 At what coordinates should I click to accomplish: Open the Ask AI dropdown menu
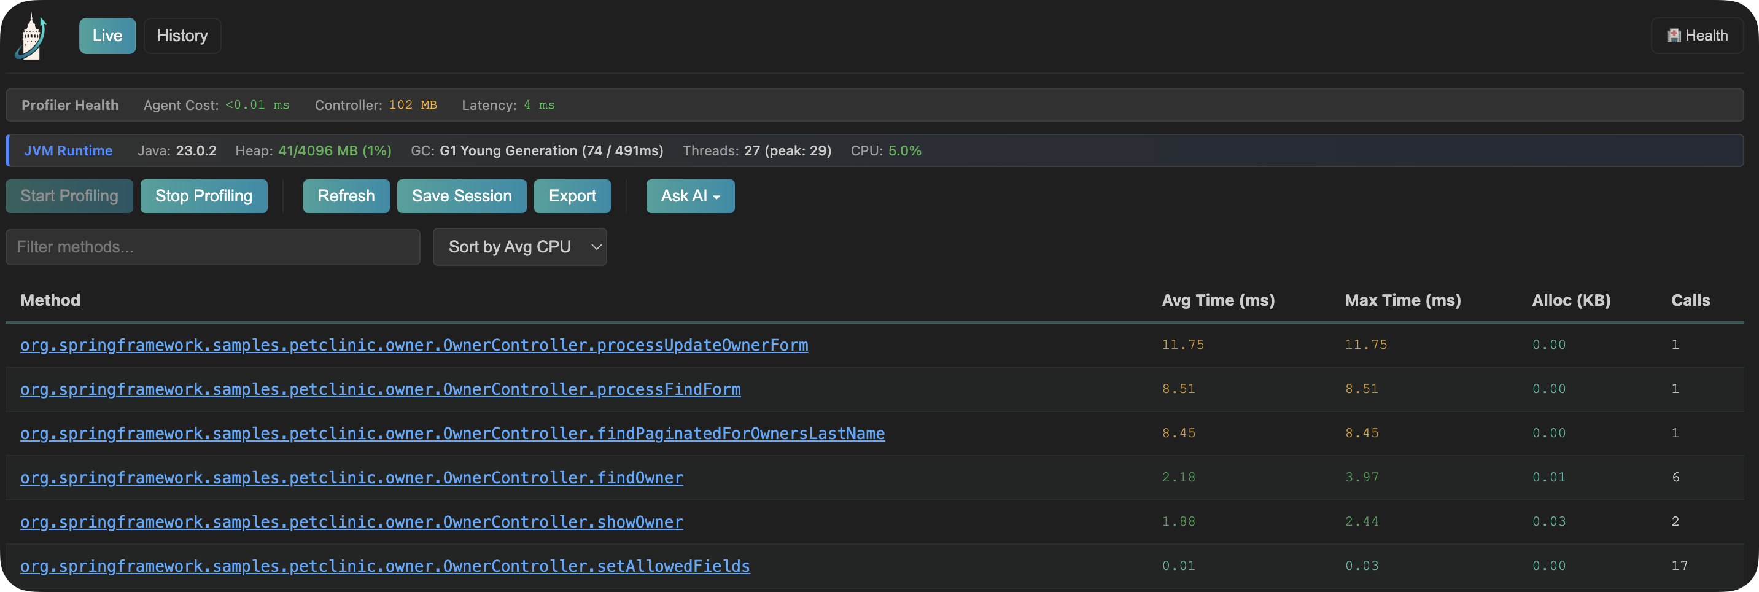pyautogui.click(x=716, y=196)
